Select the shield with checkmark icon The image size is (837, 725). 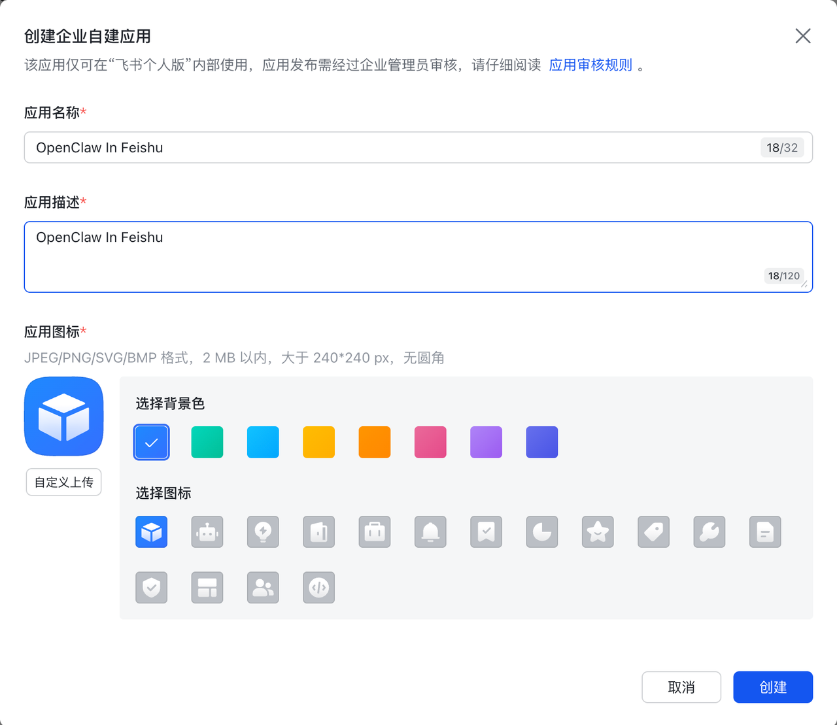(x=151, y=587)
